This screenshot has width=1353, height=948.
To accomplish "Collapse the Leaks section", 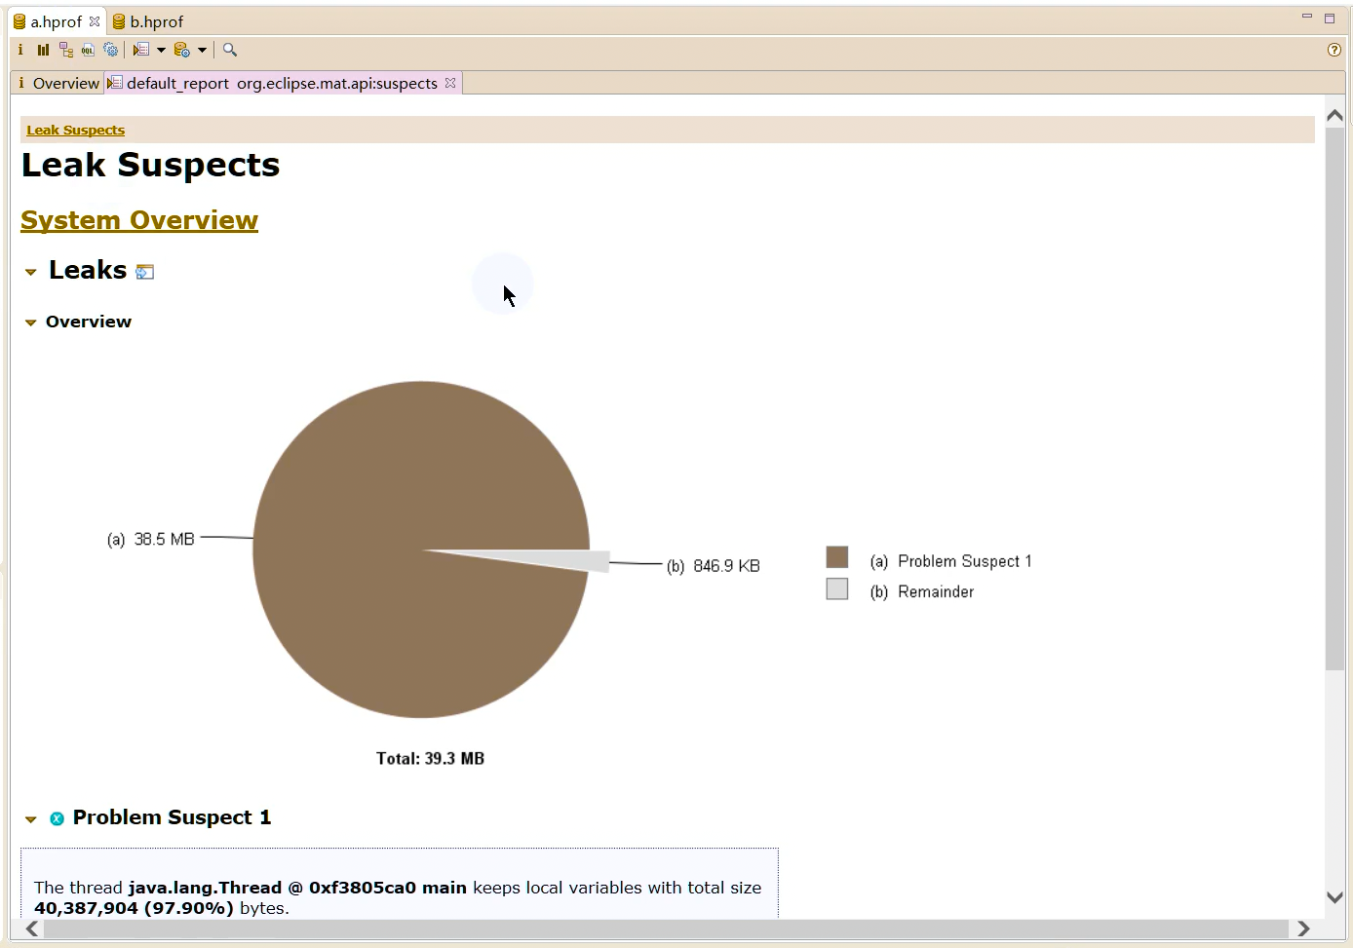I will [x=31, y=272].
